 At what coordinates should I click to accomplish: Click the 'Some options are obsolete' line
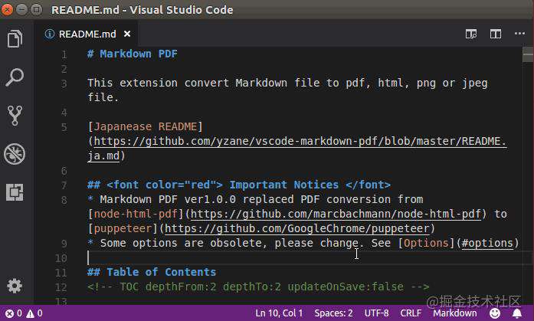pyautogui.click(x=303, y=243)
